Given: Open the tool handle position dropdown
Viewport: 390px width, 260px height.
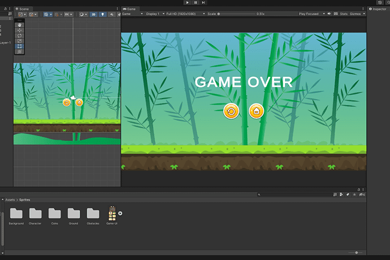Looking at the screenshot, I should click(22, 15).
